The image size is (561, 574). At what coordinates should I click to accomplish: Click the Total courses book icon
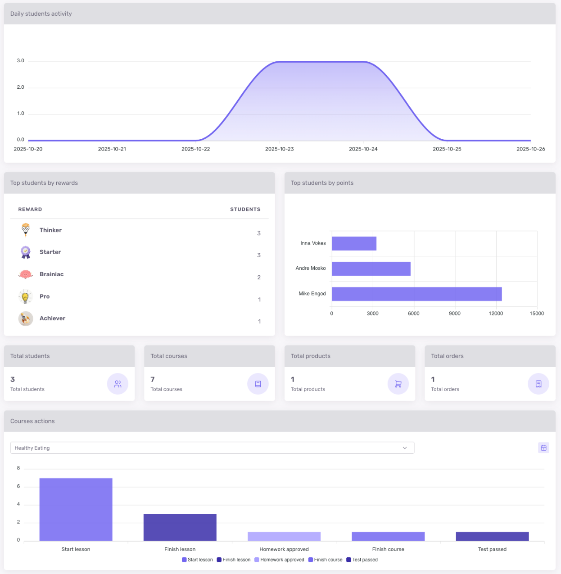(x=258, y=384)
